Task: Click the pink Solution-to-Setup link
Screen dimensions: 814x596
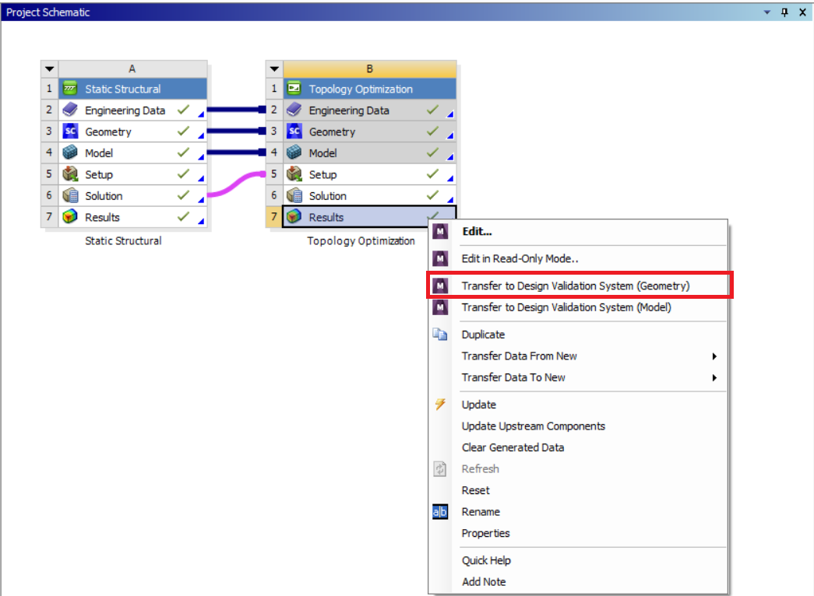Action: click(237, 184)
